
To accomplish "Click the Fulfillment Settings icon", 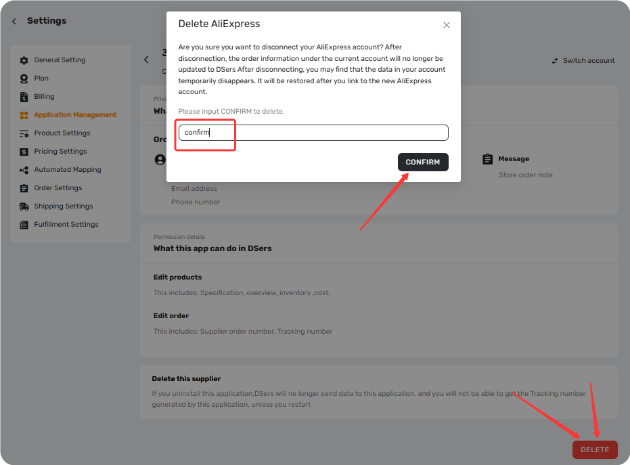I will (x=24, y=225).
